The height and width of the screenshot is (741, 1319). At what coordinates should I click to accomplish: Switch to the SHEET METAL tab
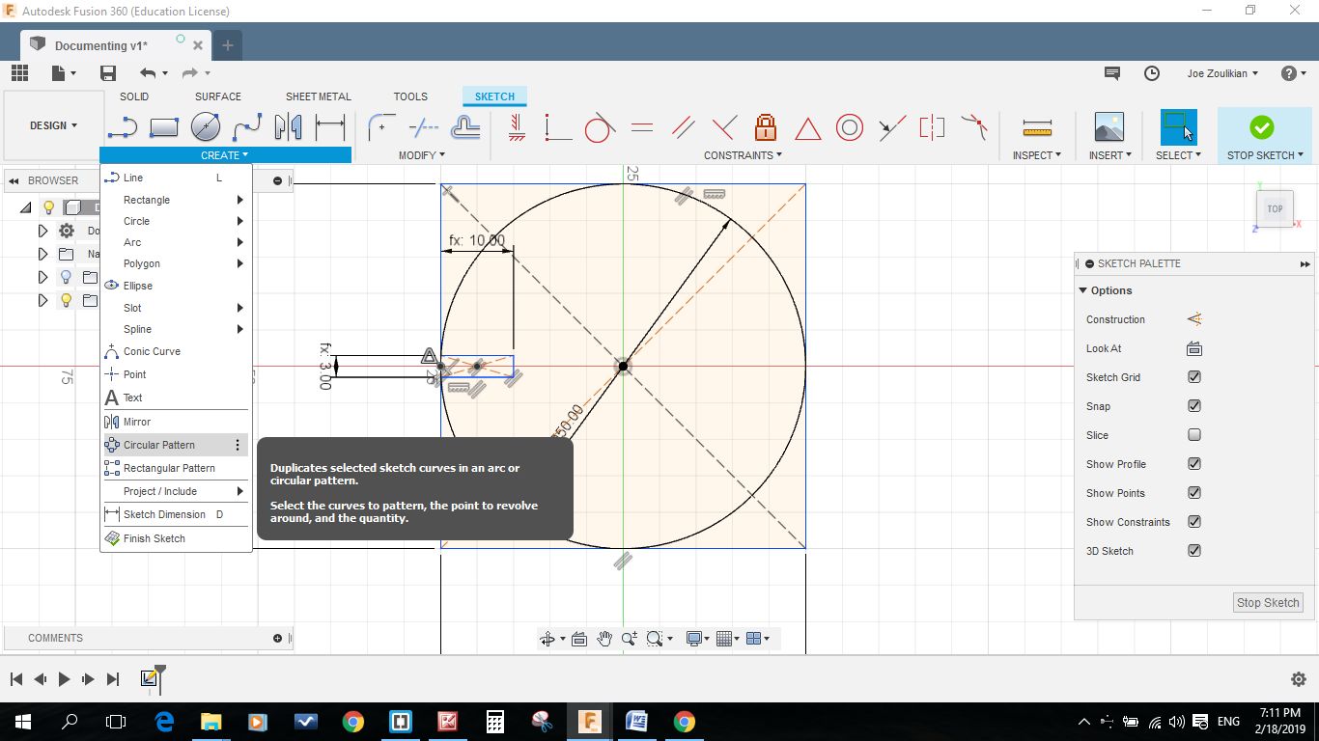point(319,96)
